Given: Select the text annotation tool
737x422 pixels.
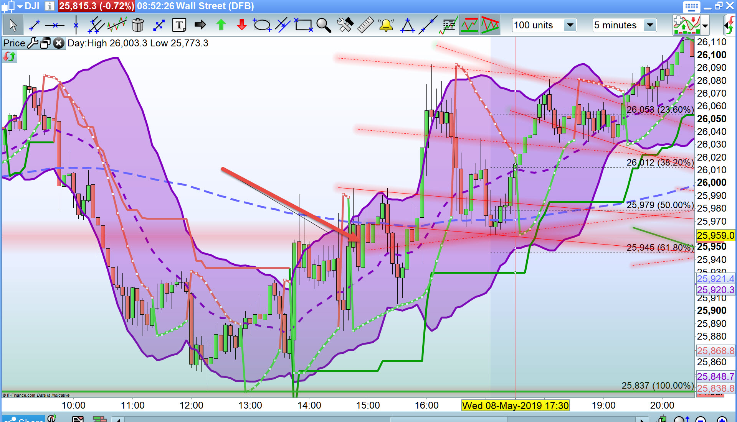Looking at the screenshot, I should [179, 26].
